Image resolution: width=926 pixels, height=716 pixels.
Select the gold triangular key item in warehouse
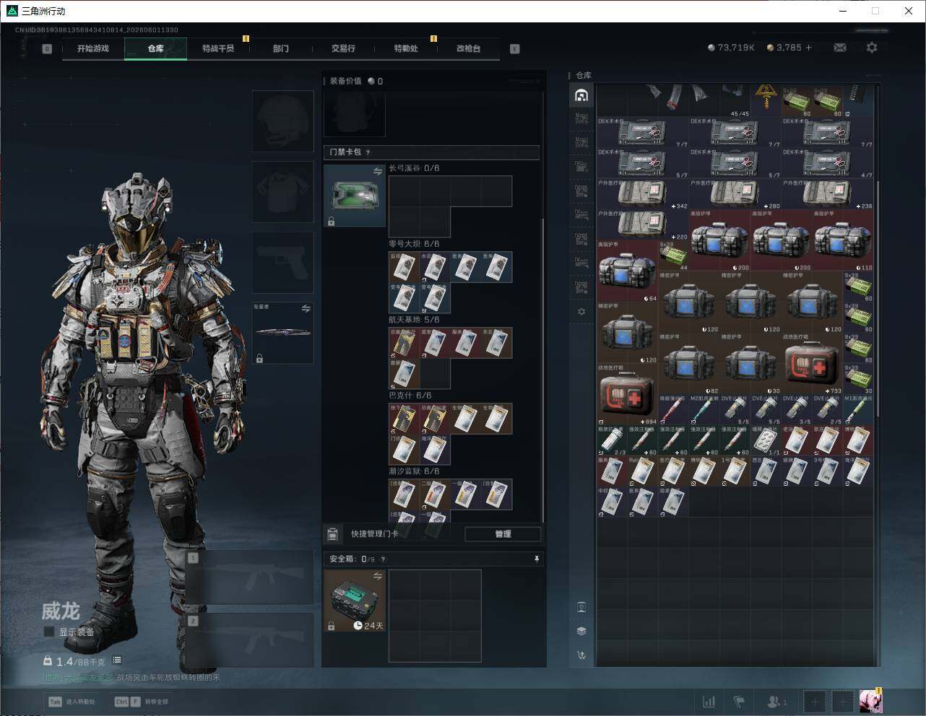766,101
